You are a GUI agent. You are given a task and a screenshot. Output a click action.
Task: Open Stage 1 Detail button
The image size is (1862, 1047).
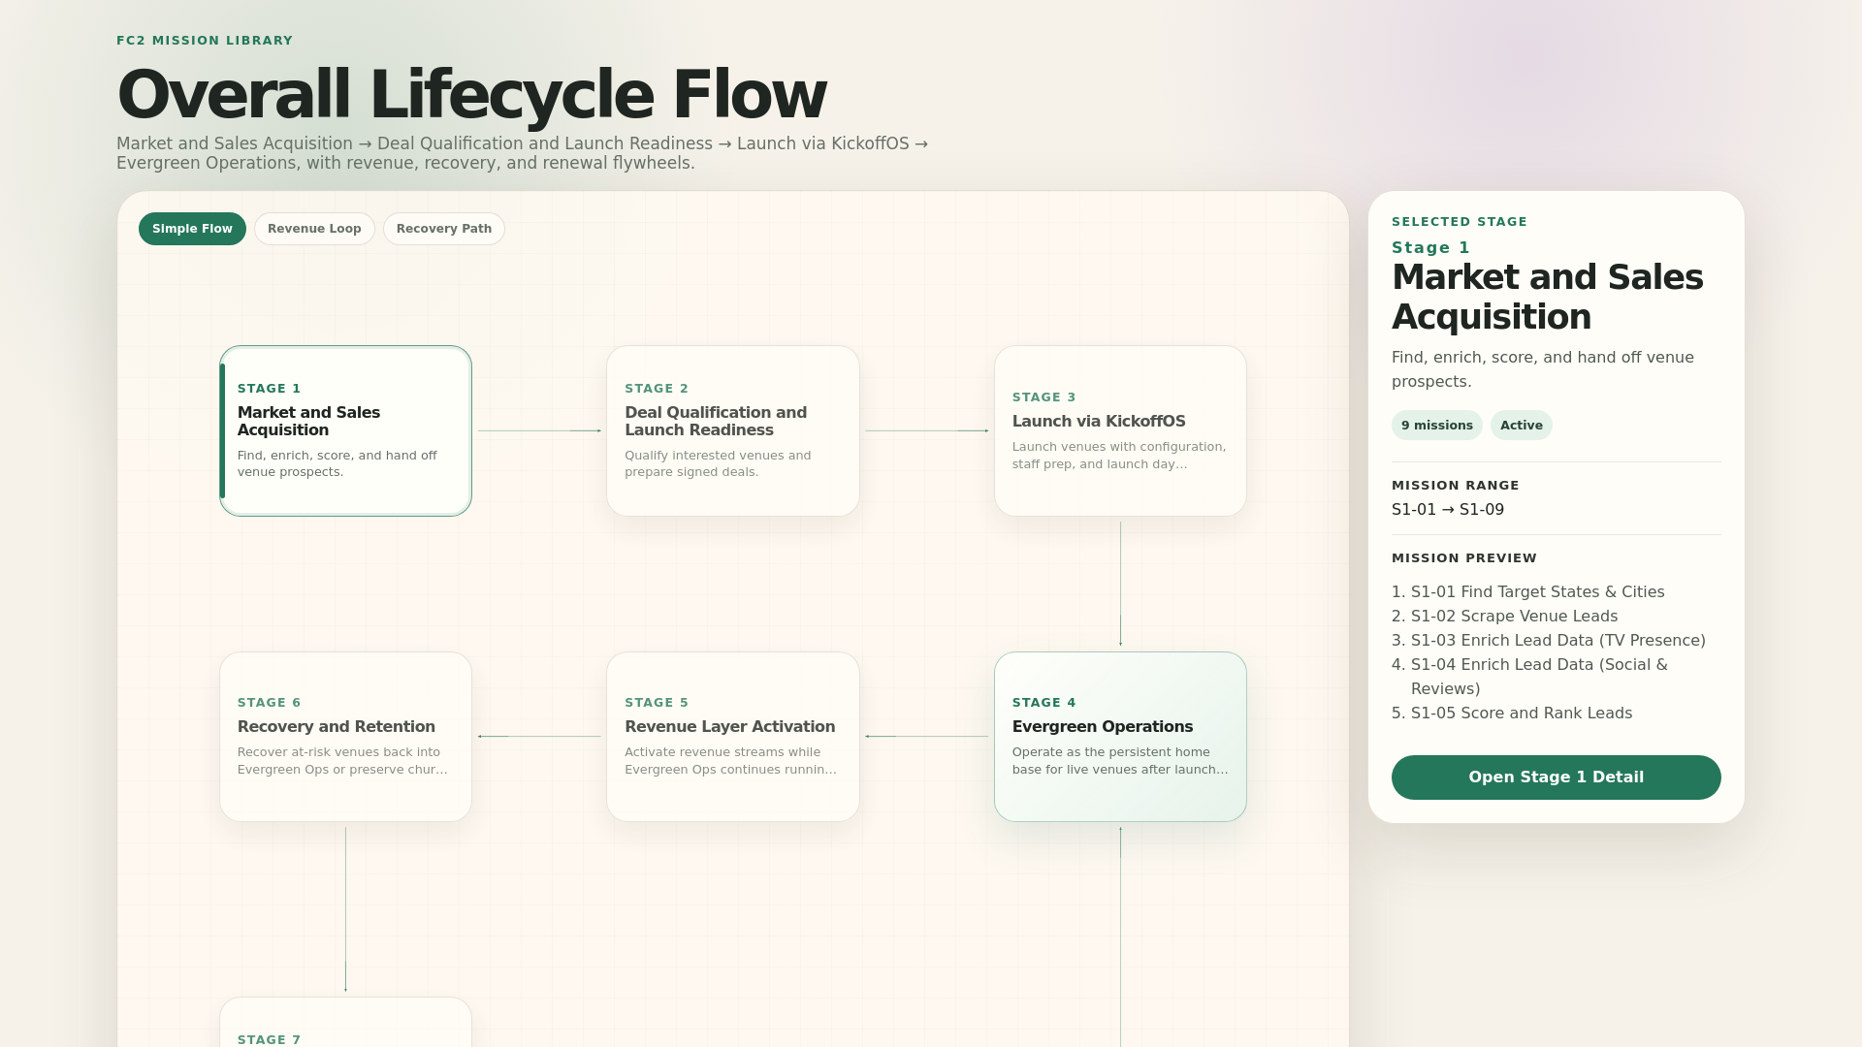[1556, 777]
